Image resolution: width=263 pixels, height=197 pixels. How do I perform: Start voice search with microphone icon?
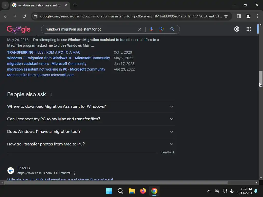point(151,29)
